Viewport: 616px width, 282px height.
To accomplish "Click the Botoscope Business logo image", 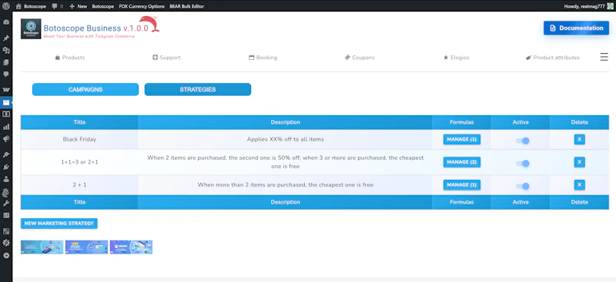I will 31,28.
